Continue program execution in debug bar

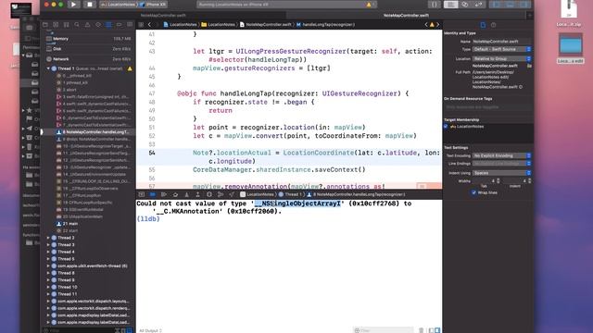(164, 194)
